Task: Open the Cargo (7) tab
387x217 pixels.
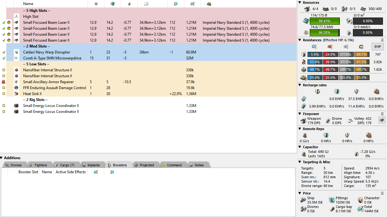Action: 64,165
